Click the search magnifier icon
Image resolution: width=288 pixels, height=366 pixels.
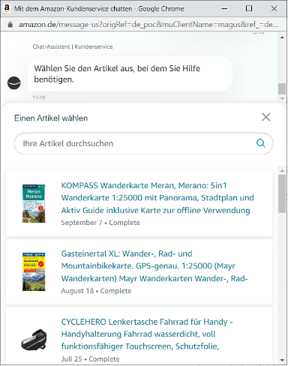[261, 143]
